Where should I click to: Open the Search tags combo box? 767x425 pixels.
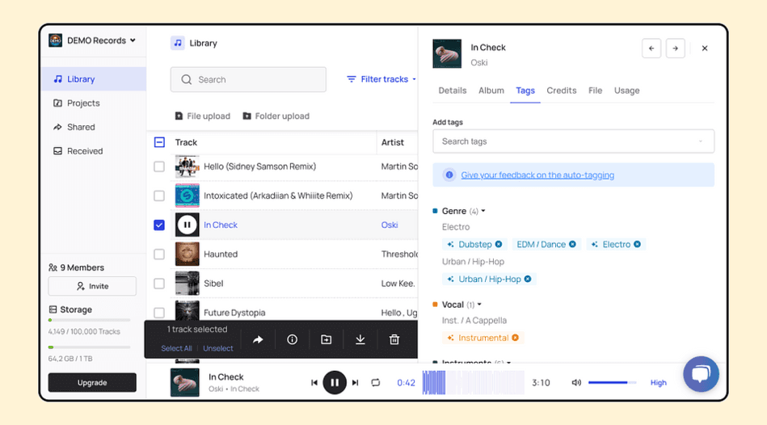(573, 141)
